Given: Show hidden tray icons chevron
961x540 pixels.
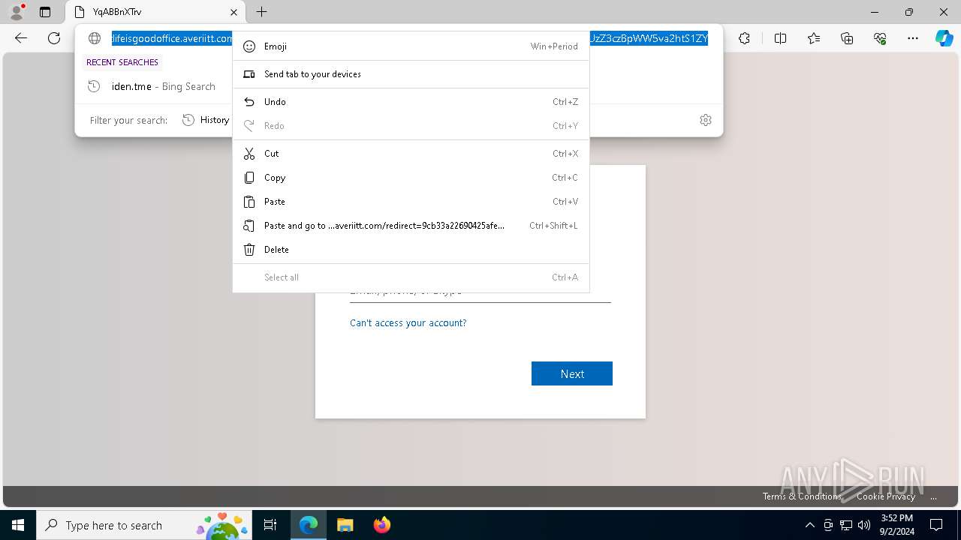Looking at the screenshot, I should [809, 525].
